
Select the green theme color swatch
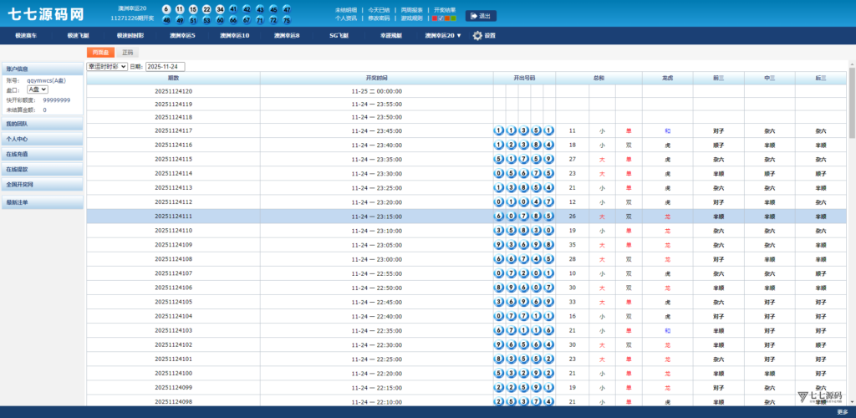click(x=452, y=18)
